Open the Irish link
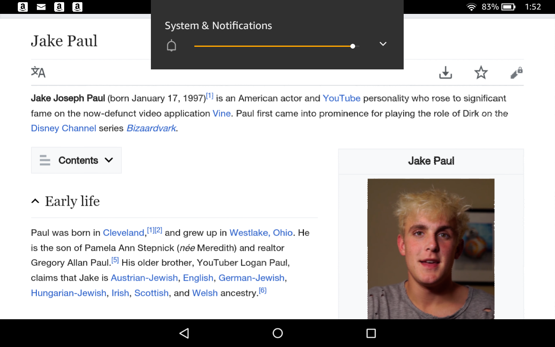Screen dimensions: 555x347 tap(120, 293)
